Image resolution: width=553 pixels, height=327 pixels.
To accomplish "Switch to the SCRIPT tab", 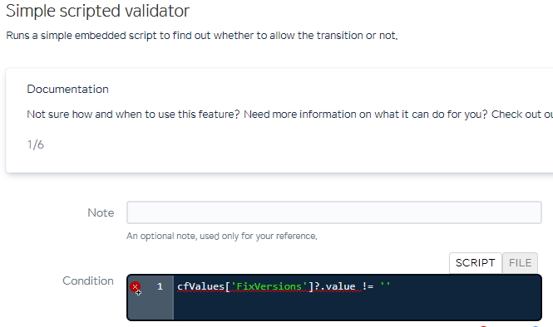I will 475,263.
